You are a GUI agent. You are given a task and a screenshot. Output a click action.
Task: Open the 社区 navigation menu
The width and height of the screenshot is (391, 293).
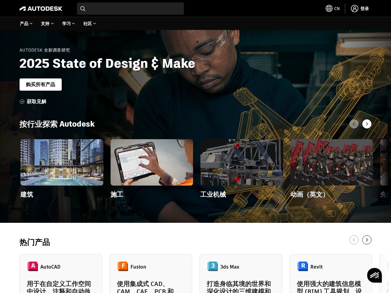point(90,24)
